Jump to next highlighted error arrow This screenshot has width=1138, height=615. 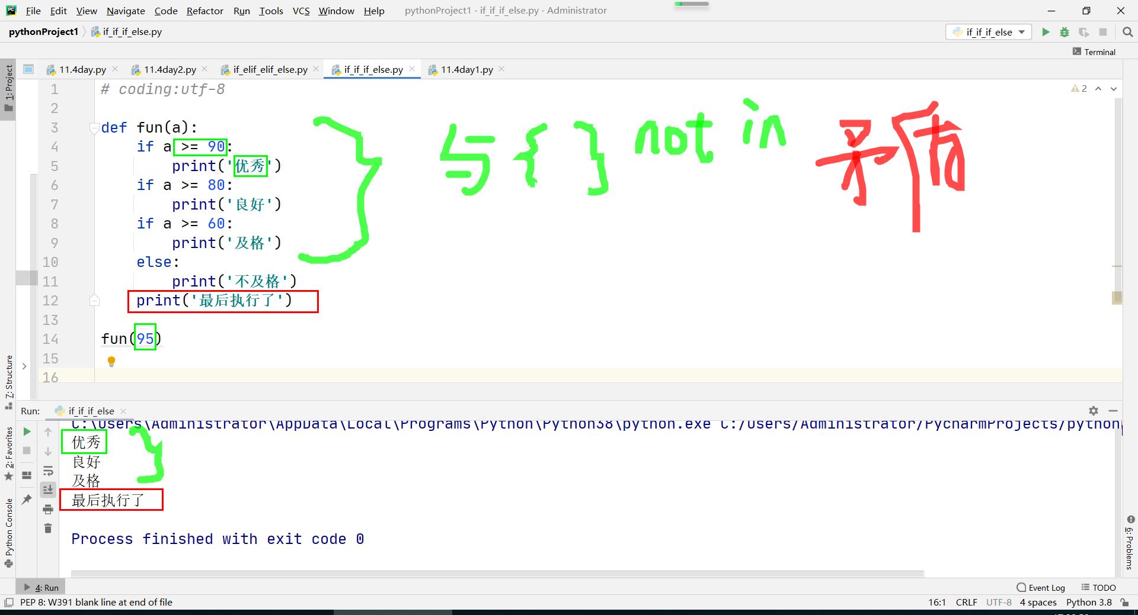(1114, 89)
